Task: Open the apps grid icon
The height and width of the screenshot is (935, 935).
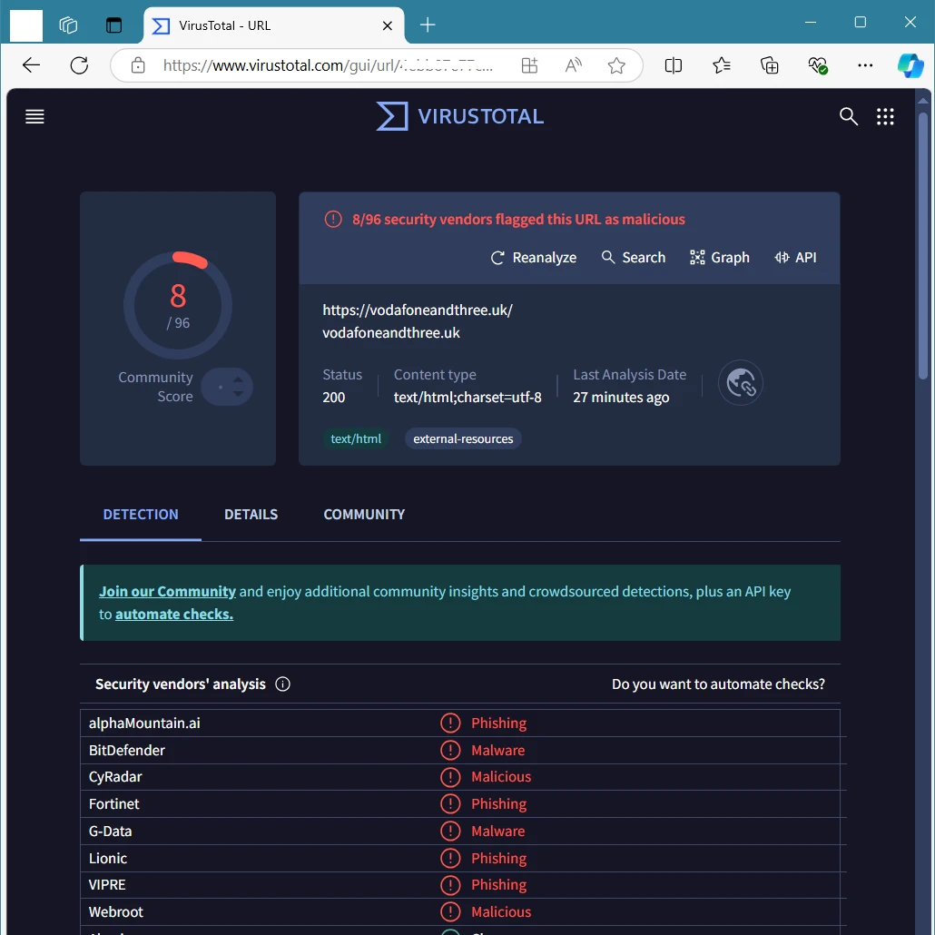Action: [x=885, y=116]
